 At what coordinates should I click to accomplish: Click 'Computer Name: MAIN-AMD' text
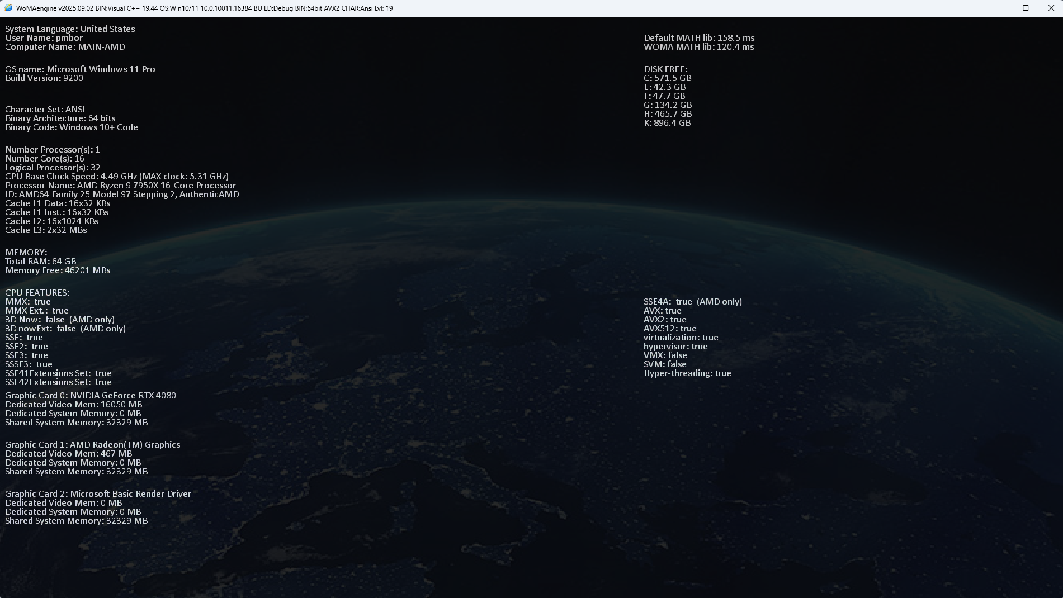(x=65, y=47)
